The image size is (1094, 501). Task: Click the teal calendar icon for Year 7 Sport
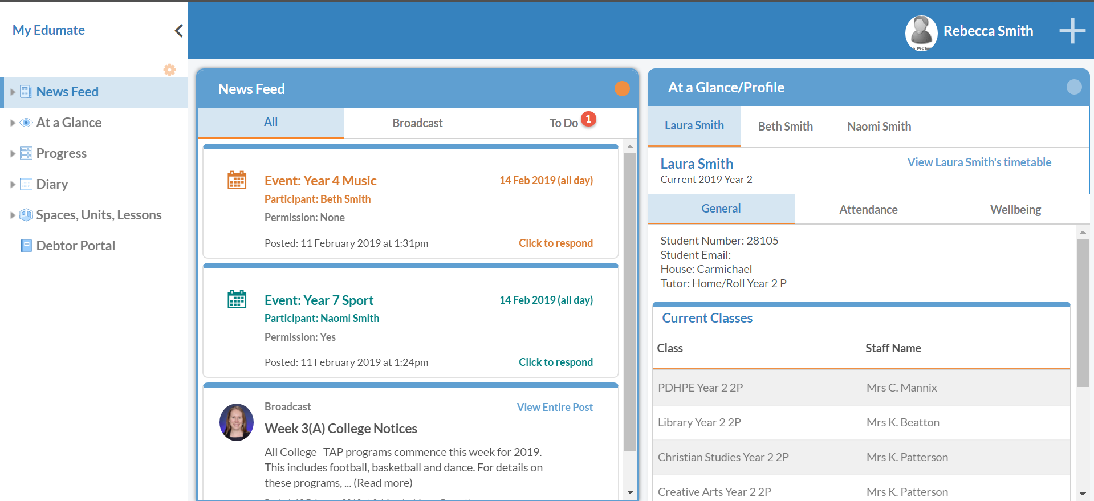click(237, 299)
